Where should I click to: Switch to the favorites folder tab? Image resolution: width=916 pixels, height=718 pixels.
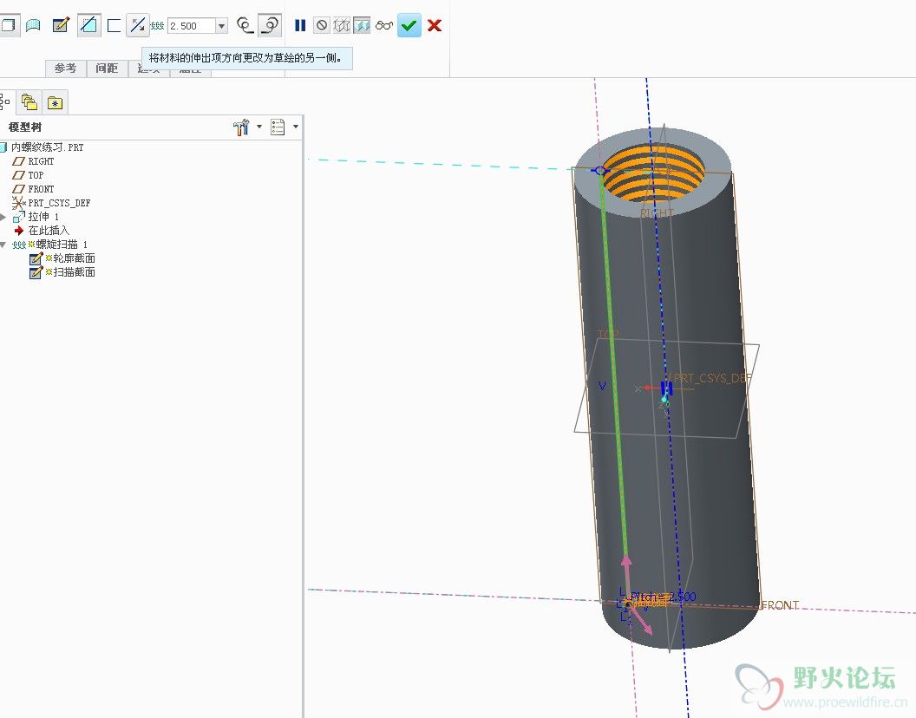click(55, 103)
